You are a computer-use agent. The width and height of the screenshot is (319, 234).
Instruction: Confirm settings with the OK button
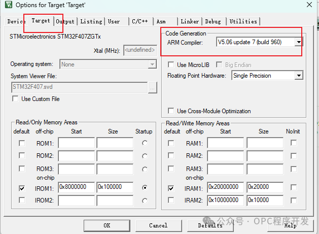click(x=107, y=226)
